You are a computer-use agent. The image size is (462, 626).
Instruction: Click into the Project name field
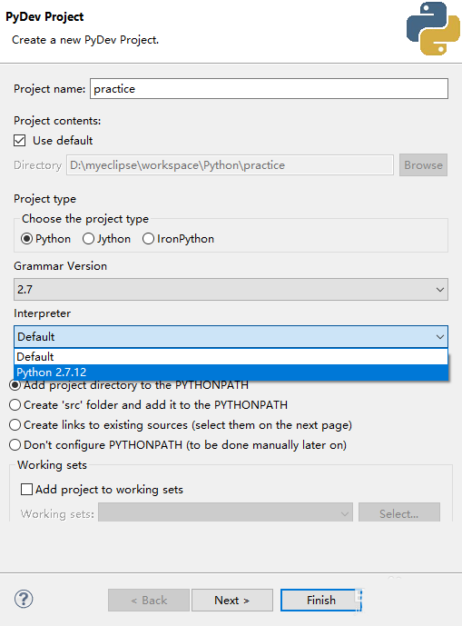tap(269, 89)
